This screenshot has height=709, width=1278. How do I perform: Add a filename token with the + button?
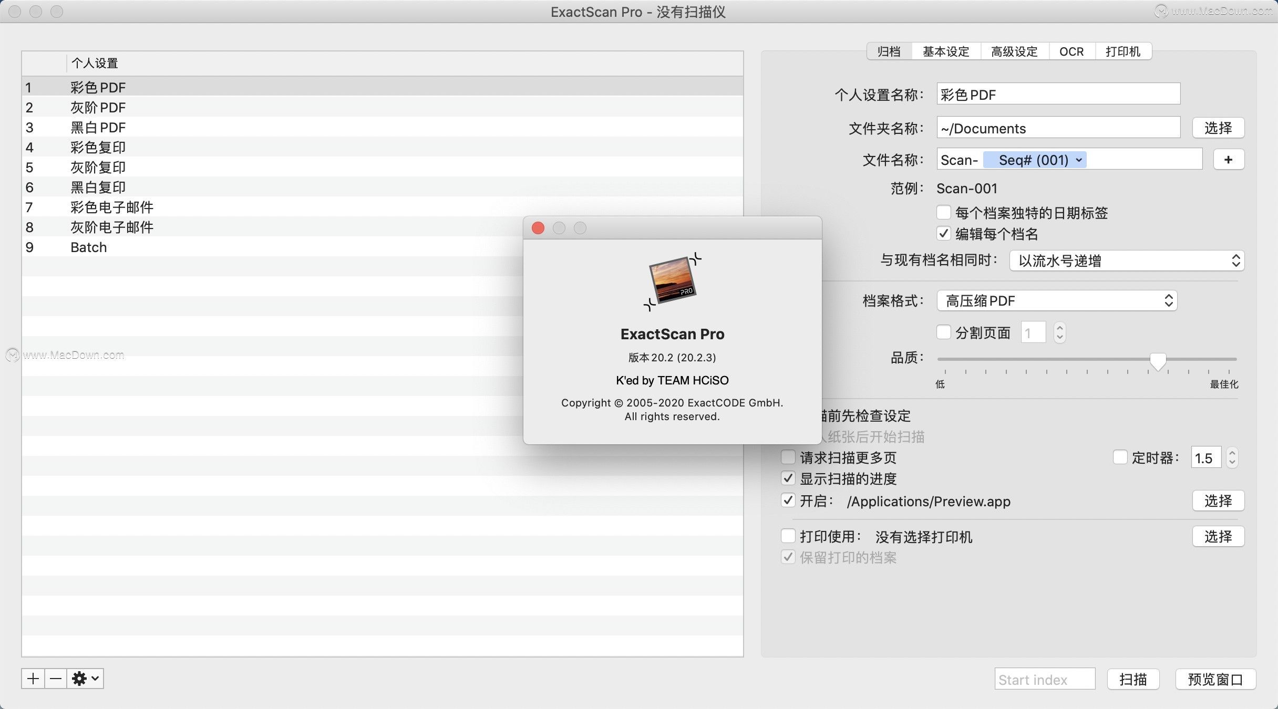1228,160
